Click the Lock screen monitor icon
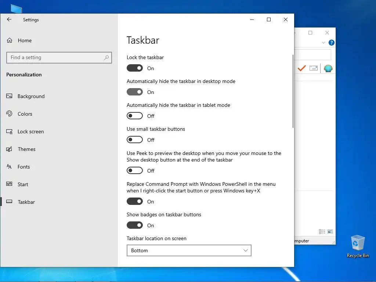376x282 pixels. click(9, 131)
